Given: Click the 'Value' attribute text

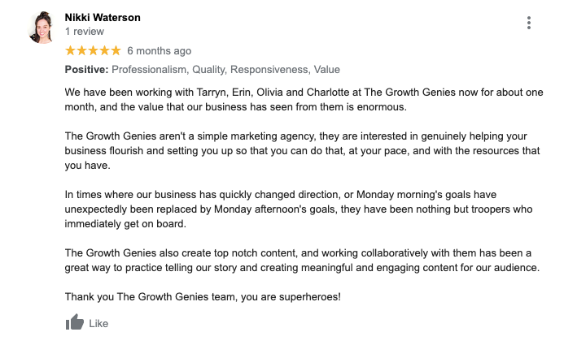Looking at the screenshot, I should [x=327, y=70].
